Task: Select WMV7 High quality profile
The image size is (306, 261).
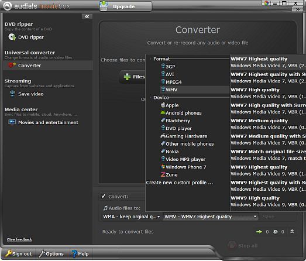Action: coord(268,93)
